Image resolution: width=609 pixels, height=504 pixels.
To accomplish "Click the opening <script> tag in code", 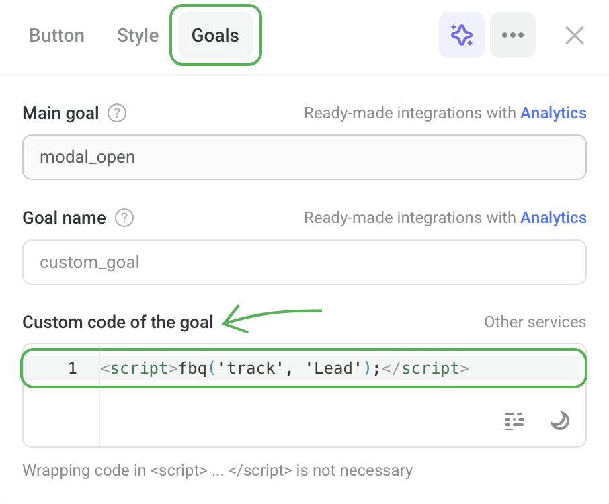I will click(139, 368).
